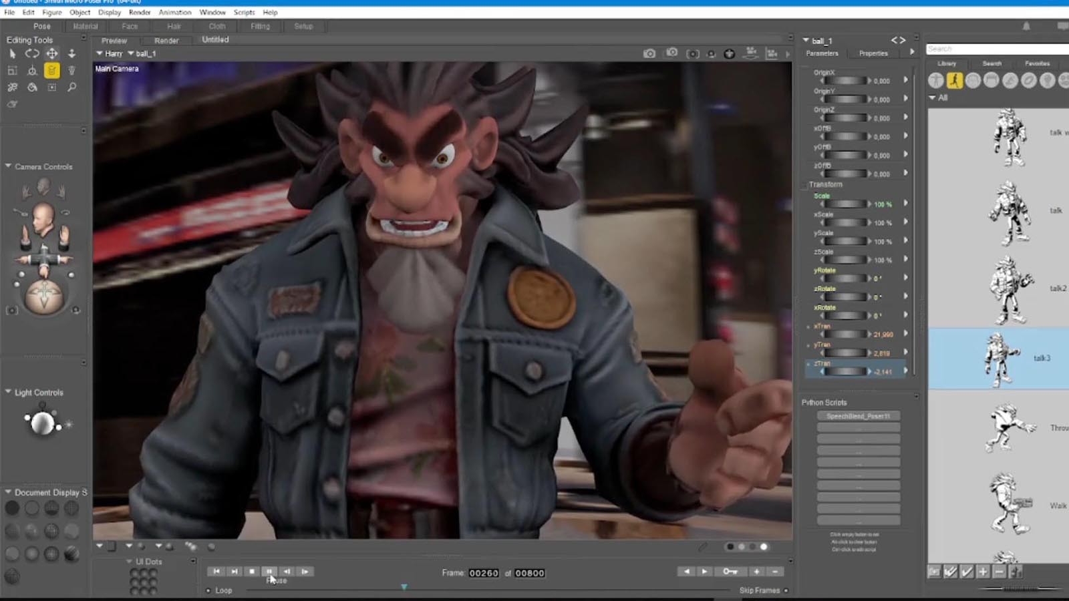
Task: Open the Figures category in the library
Action: [x=936, y=80]
